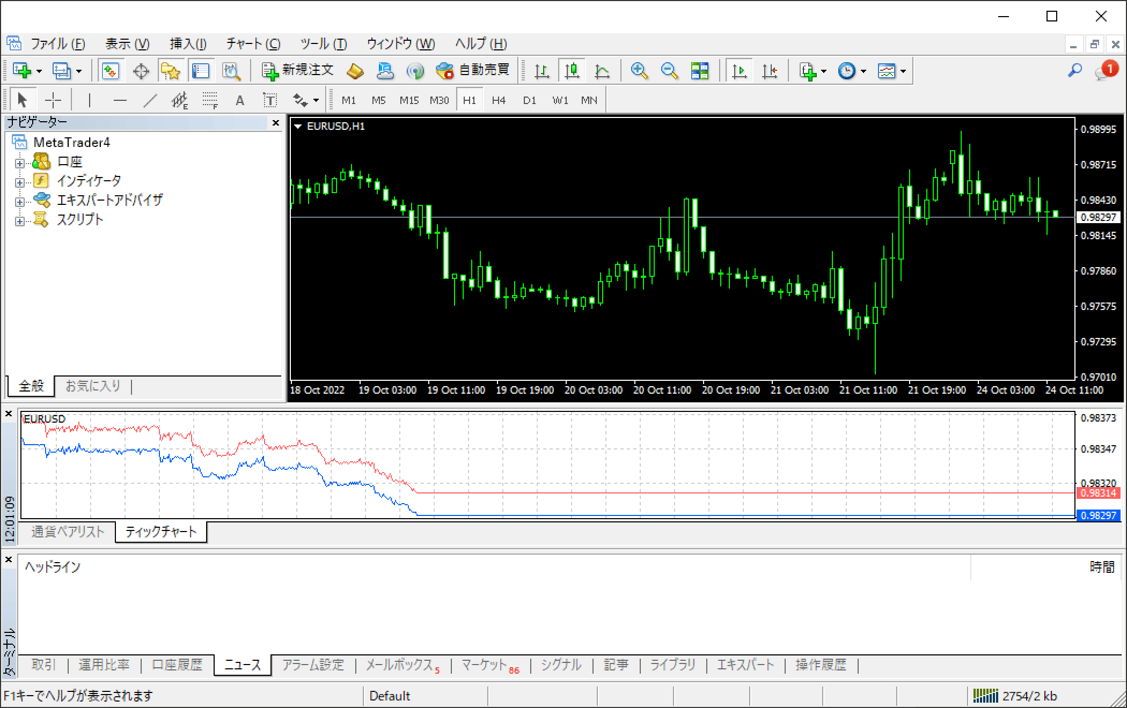Select the horizontal line drawing tool
1127x708 pixels.
120,100
